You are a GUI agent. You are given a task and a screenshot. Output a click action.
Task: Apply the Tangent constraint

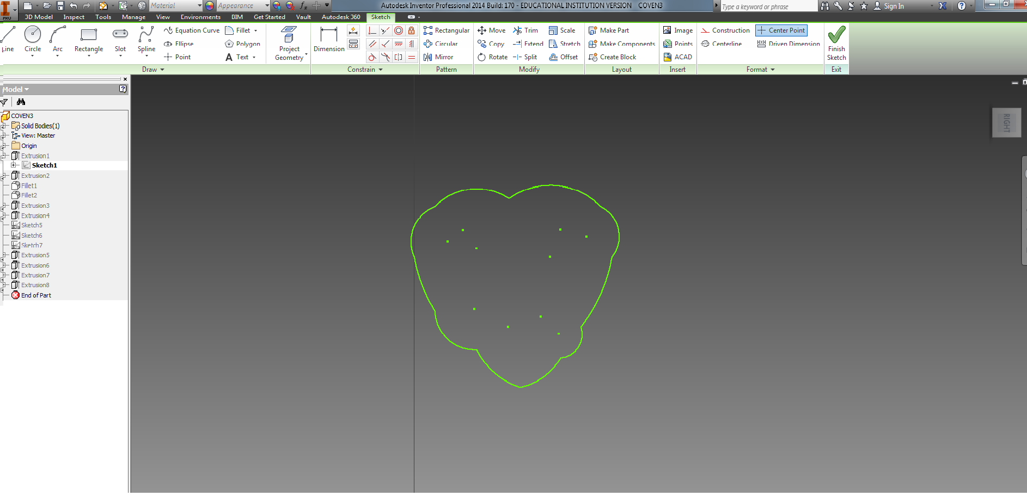tap(372, 57)
